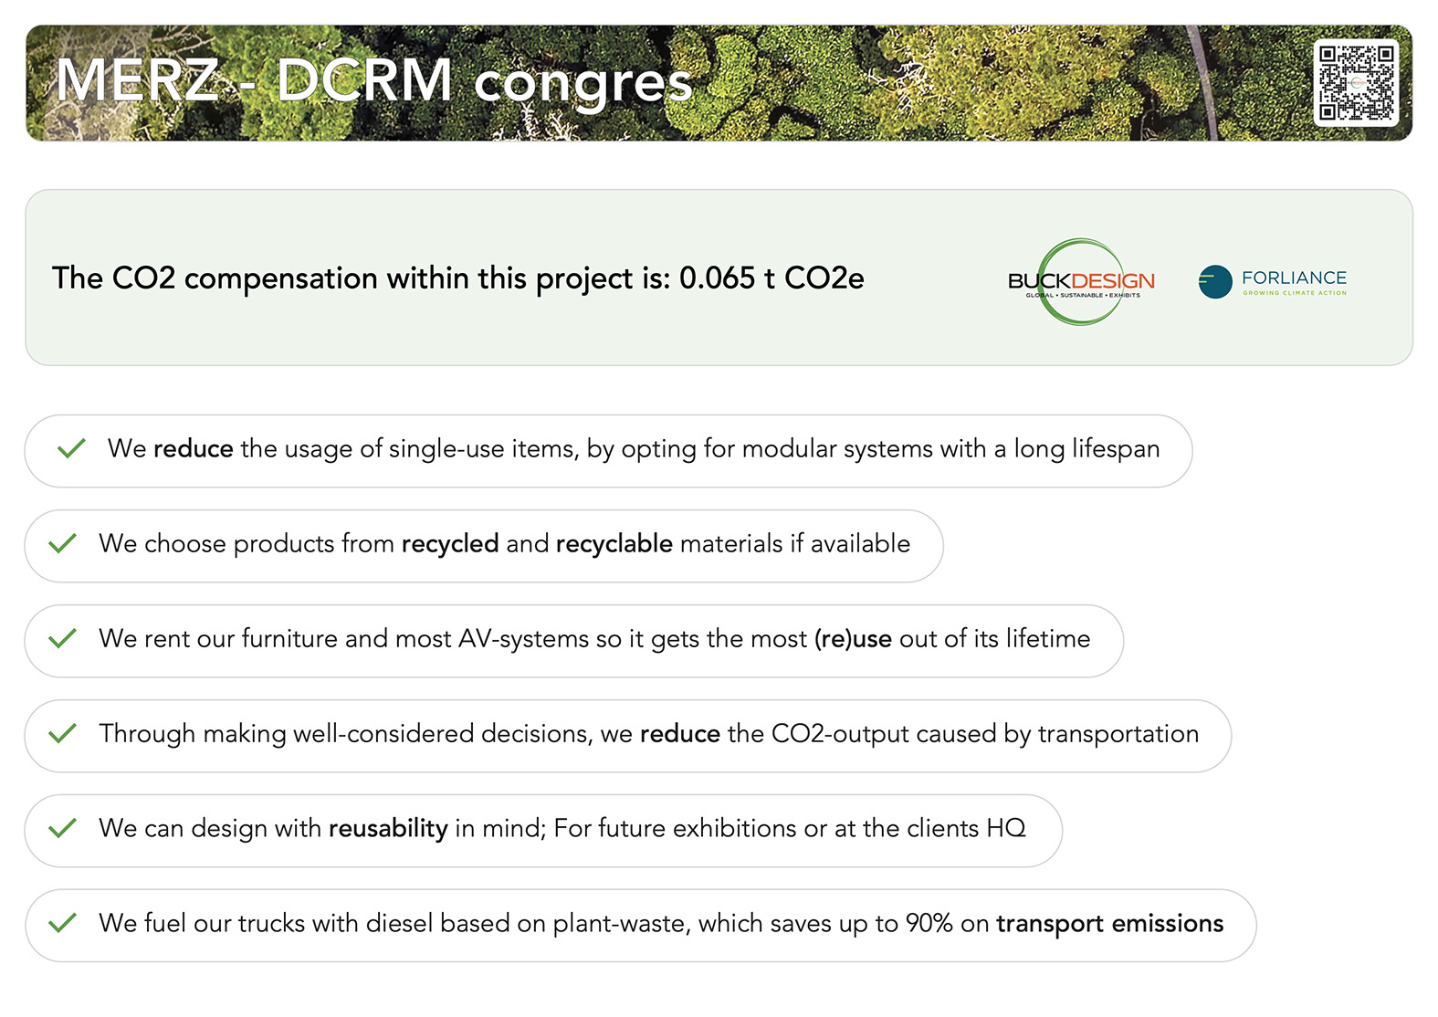The width and height of the screenshot is (1438, 1017).
Task: Click the FORLIANCE wordmark text
Action: (1294, 278)
